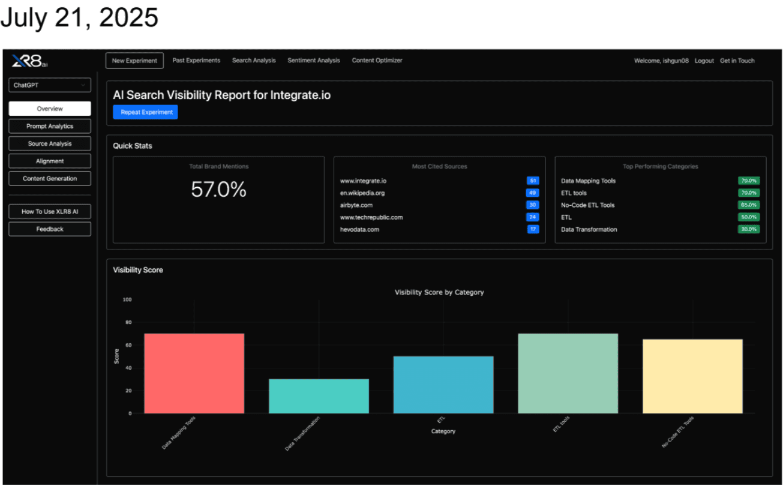
Task: Open How To Use XLR8 AI
Action: click(x=49, y=211)
